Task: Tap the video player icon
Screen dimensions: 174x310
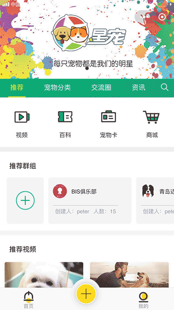Action: click(x=22, y=117)
